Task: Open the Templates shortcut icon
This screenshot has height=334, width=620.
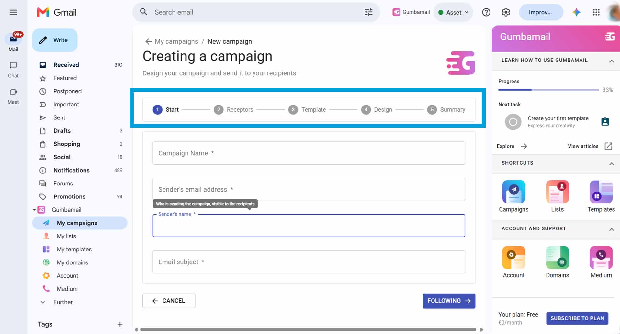Action: pyautogui.click(x=601, y=192)
